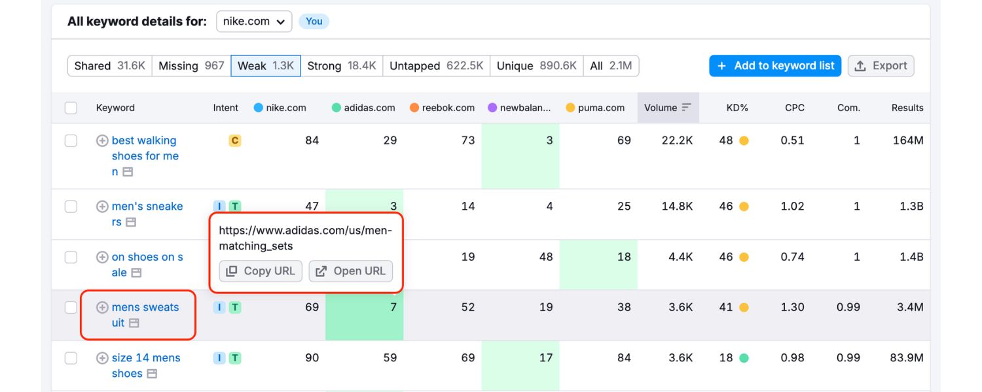Click the SERP features icon beside best walking shoes
Viewport: 982px width, 392px height.
127,171
